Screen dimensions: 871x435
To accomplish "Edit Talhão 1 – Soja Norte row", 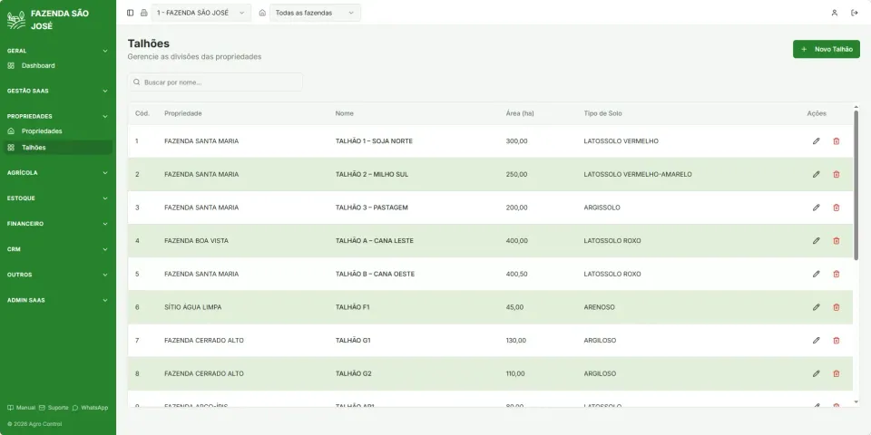I will point(816,141).
